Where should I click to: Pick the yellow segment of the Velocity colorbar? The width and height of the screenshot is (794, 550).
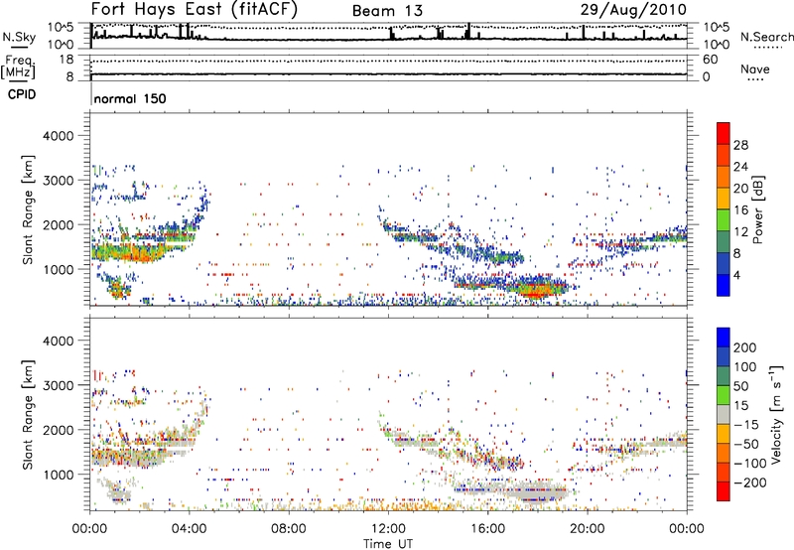point(724,434)
